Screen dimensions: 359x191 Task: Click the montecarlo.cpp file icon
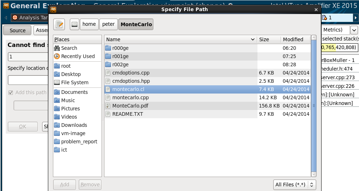(x=108, y=97)
